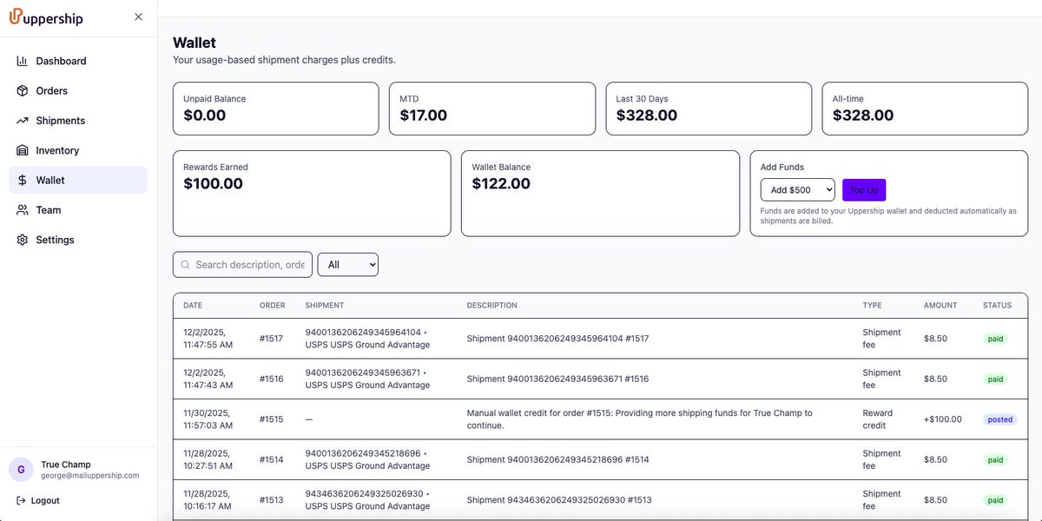This screenshot has width=1042, height=521.
Task: Click the paid badge for order #1517
Action: coord(995,339)
